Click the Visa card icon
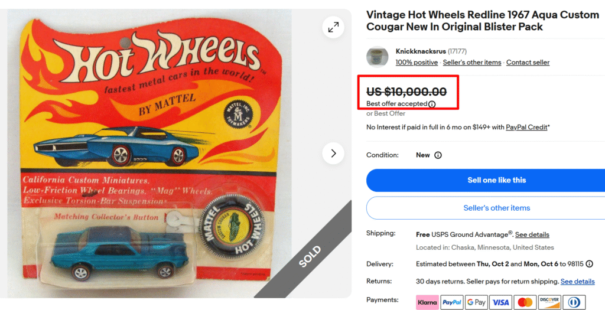Viewport: 605px width, 310px height. (500, 302)
